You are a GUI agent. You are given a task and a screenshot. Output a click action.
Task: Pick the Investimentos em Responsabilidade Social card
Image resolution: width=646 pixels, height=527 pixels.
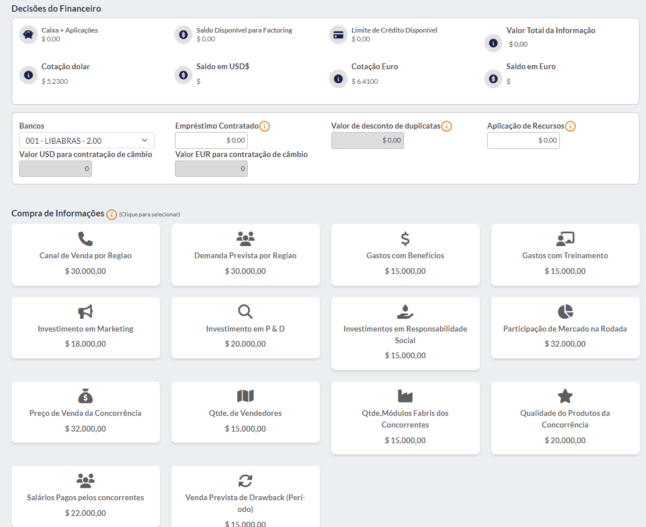click(x=405, y=334)
